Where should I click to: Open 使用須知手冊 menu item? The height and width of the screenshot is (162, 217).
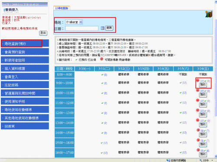25,102
